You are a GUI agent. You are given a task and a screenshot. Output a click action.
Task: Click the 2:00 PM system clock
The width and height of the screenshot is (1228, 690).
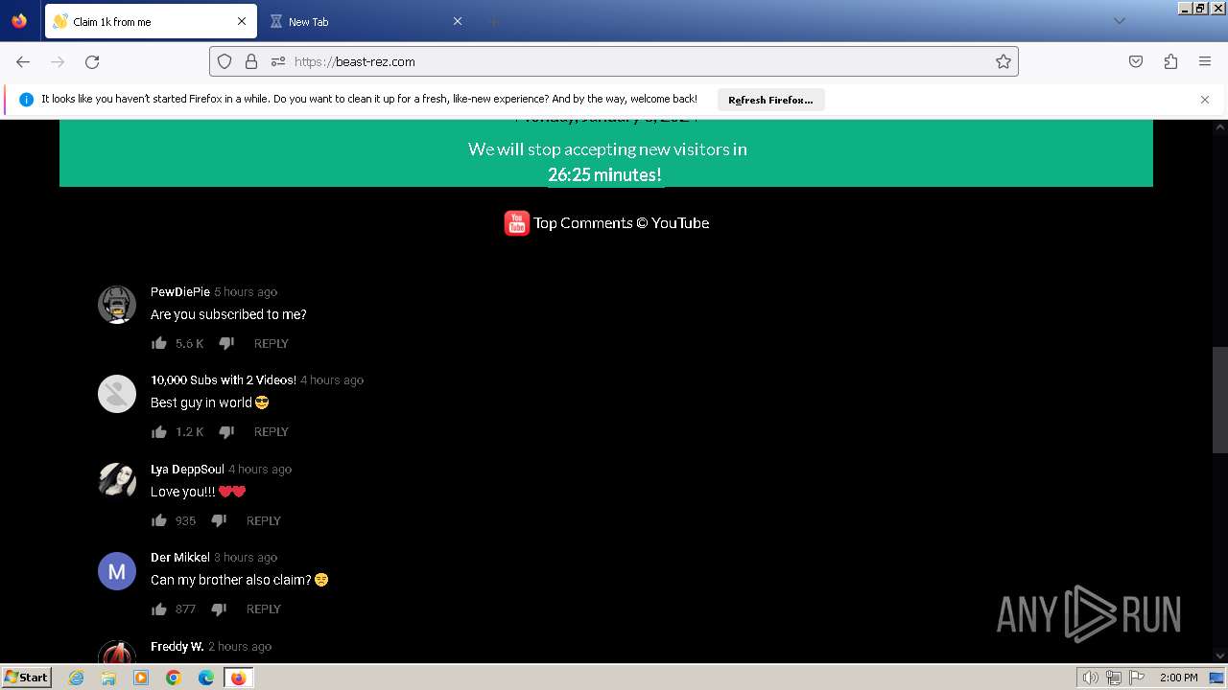(1179, 678)
